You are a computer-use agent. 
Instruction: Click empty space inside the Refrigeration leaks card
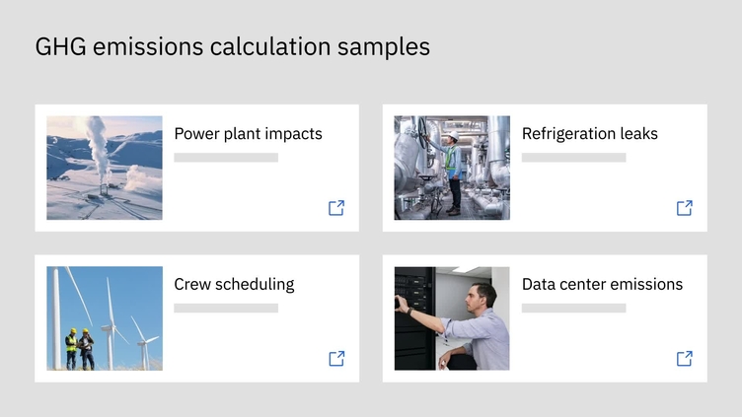[592, 197]
